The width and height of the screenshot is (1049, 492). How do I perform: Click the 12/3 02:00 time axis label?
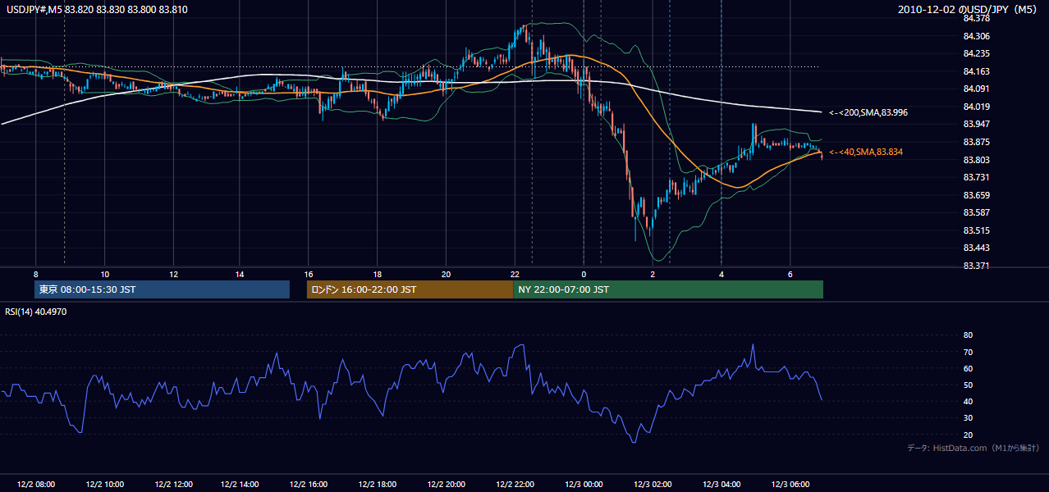tap(653, 484)
